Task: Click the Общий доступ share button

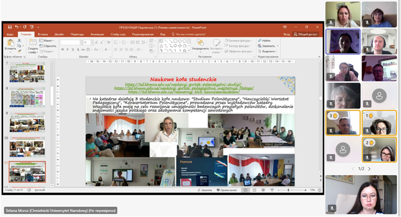Action: 305,34
